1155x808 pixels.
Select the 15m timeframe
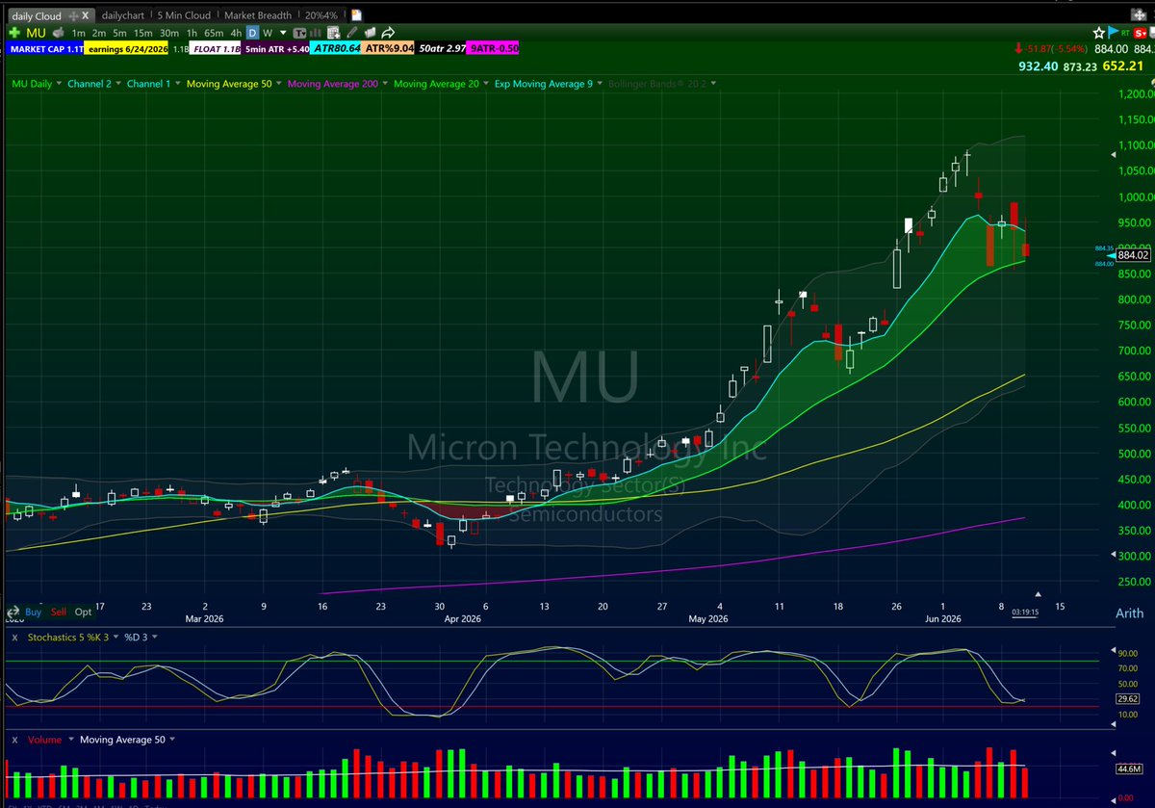(x=142, y=33)
